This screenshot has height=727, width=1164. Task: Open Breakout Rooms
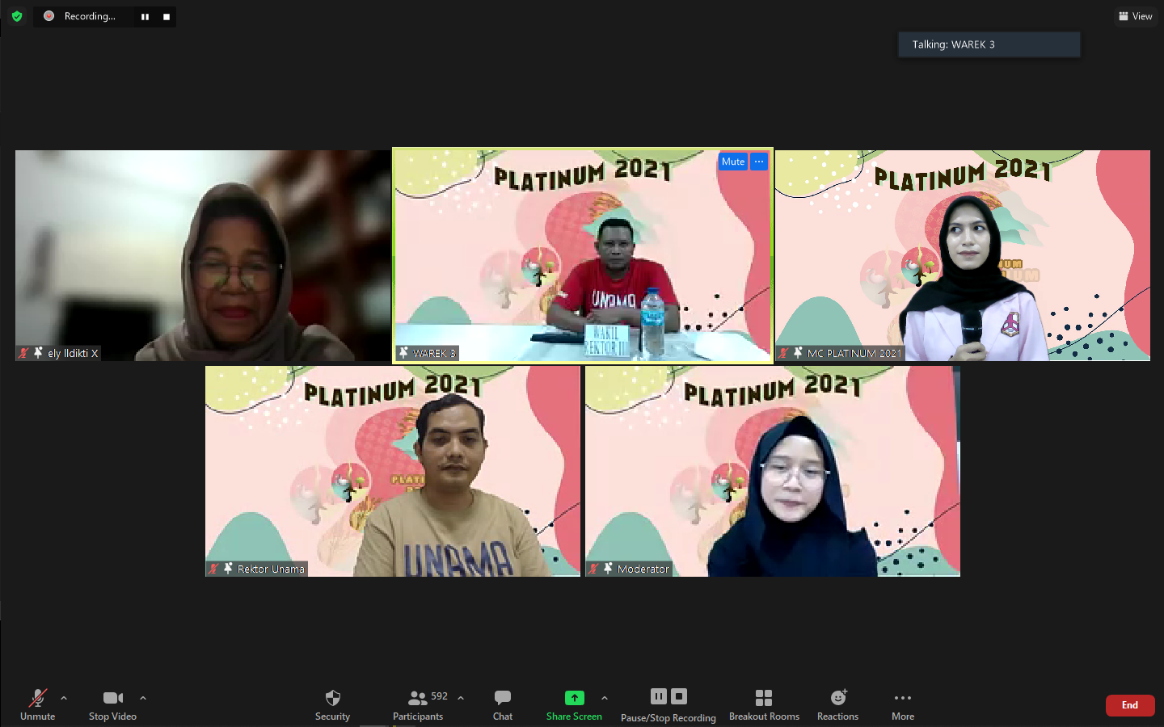[x=763, y=700]
